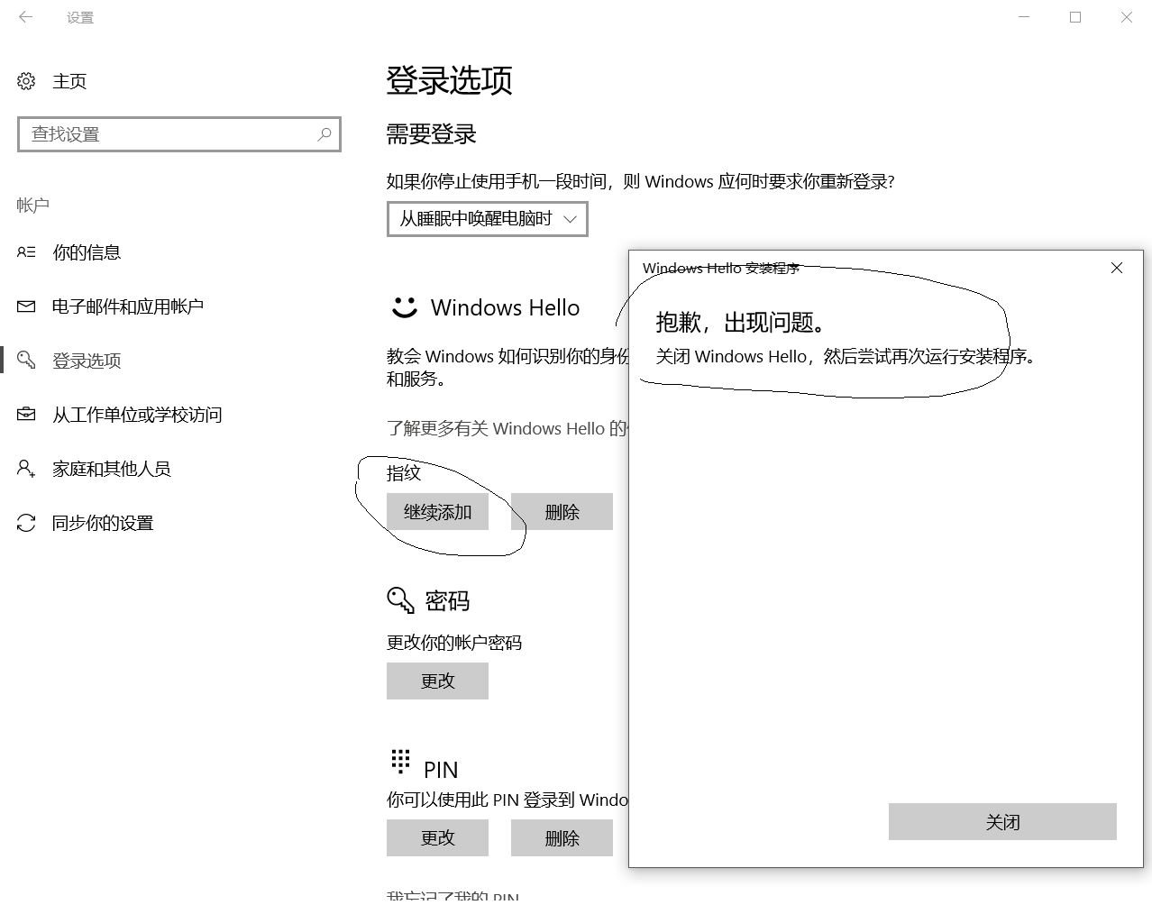Click the keypad icon beside PIN
The image size is (1152, 905).
tap(400, 762)
